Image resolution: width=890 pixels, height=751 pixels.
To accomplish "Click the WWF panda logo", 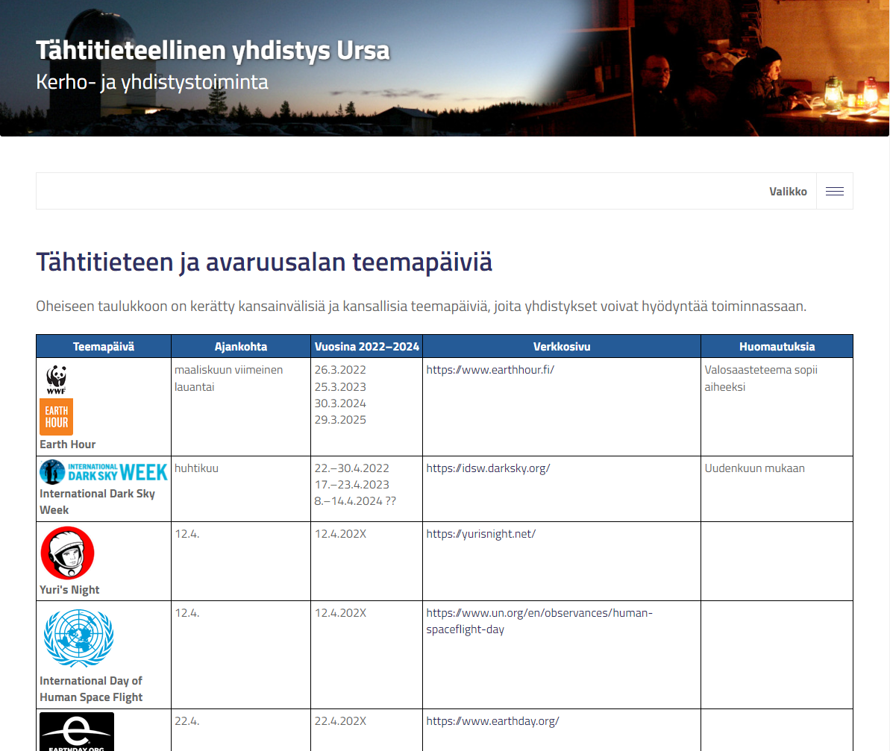I will [x=56, y=380].
